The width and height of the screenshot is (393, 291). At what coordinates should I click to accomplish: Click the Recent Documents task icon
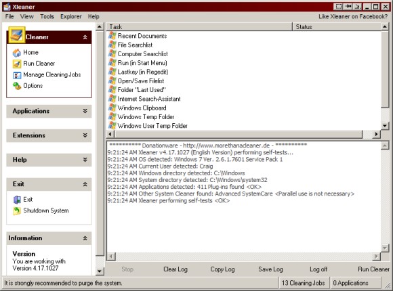pyautogui.click(x=112, y=36)
